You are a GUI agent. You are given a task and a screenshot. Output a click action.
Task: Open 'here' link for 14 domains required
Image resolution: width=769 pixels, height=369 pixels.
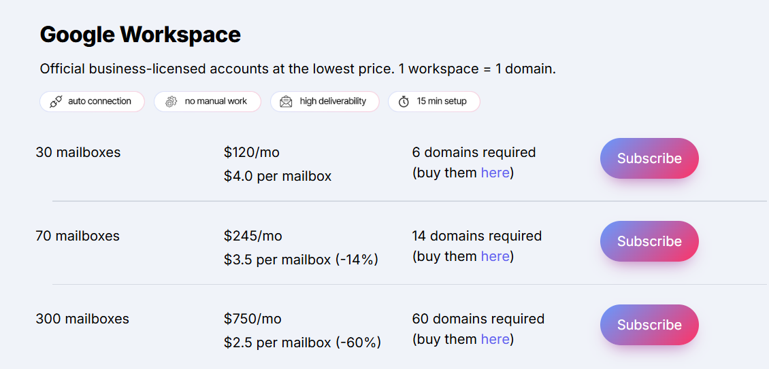tap(495, 256)
